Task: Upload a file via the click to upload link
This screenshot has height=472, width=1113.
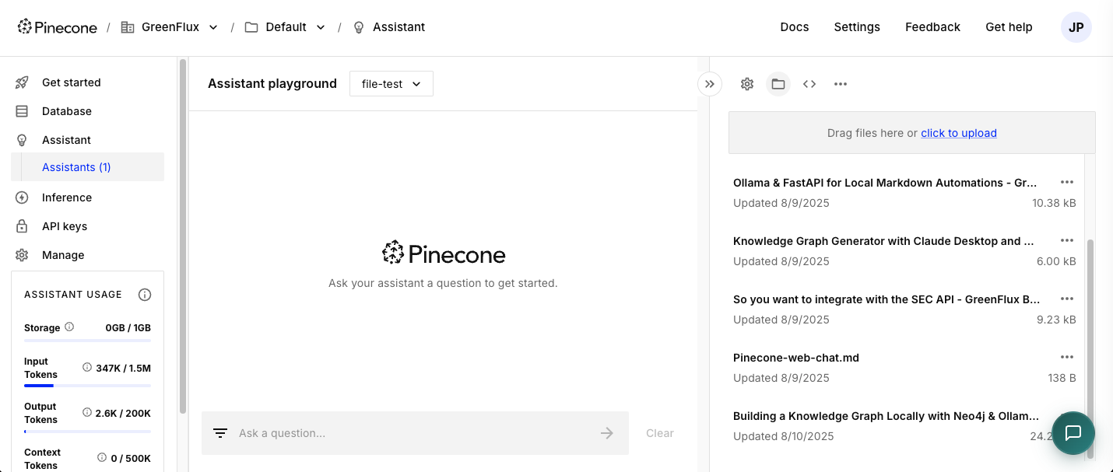Action: tap(958, 132)
